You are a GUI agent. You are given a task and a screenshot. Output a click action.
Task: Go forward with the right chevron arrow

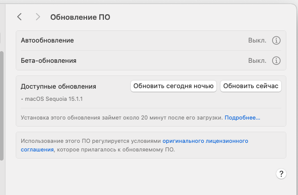point(38,17)
